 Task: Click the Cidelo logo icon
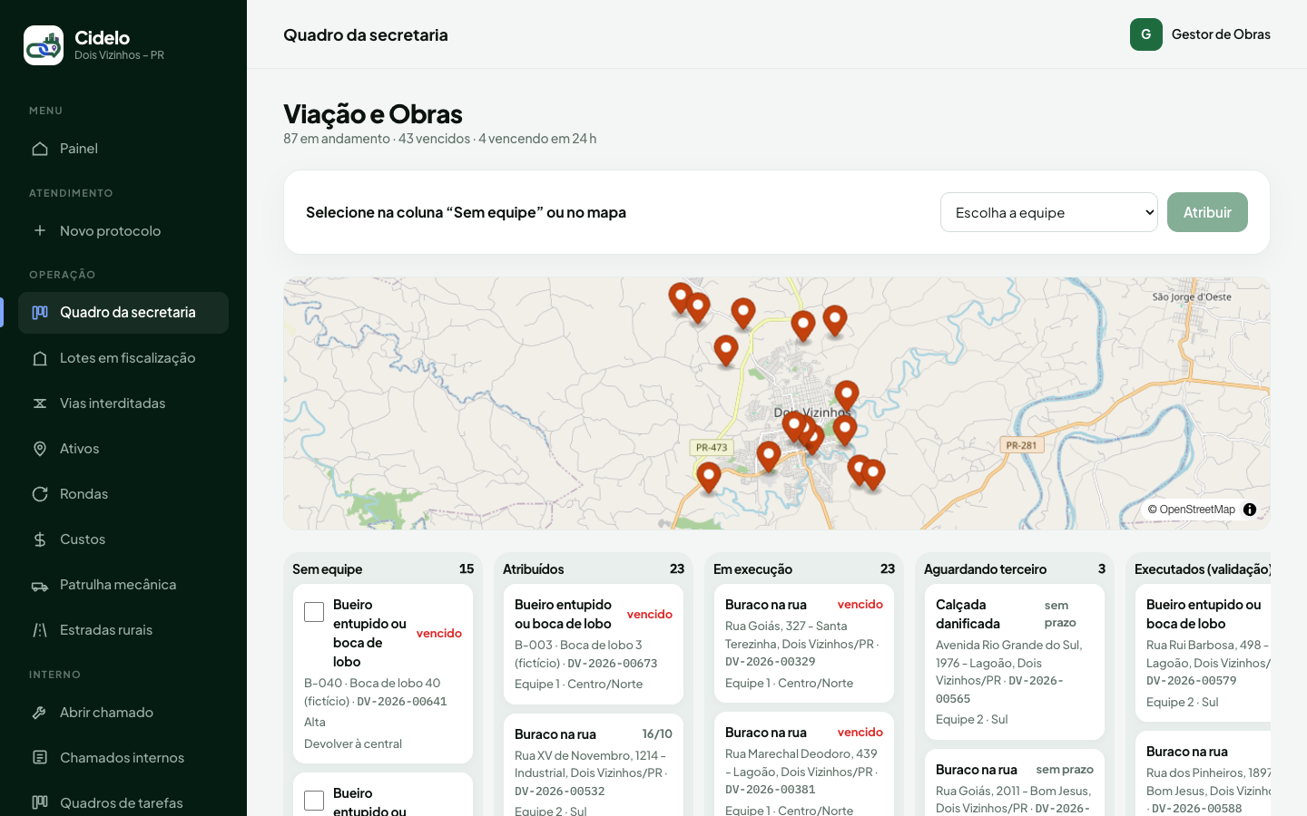44,45
